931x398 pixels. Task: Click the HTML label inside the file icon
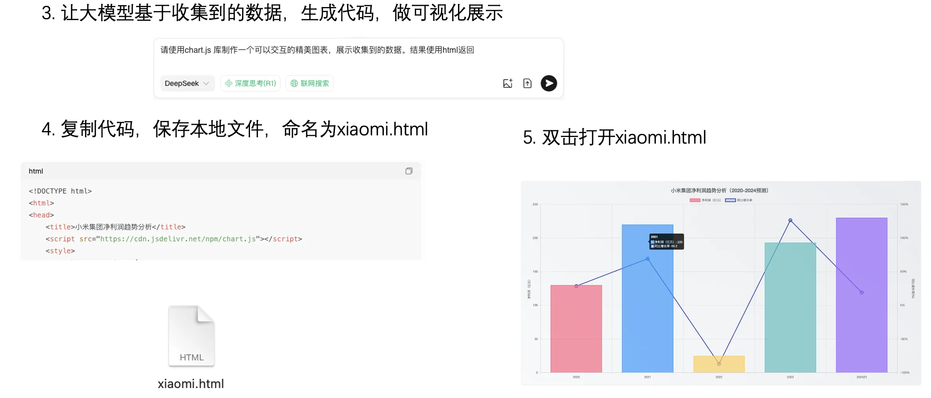(x=192, y=358)
